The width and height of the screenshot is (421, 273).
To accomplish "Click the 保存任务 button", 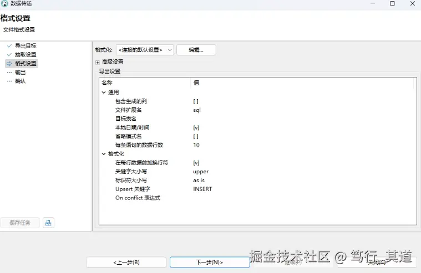I will pos(20,223).
